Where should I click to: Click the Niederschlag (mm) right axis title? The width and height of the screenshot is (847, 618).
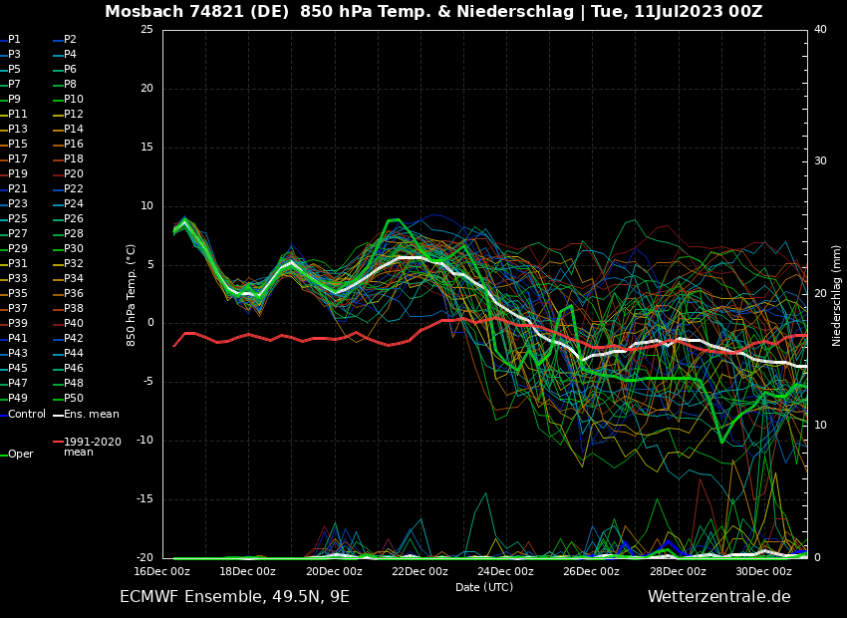837,294
